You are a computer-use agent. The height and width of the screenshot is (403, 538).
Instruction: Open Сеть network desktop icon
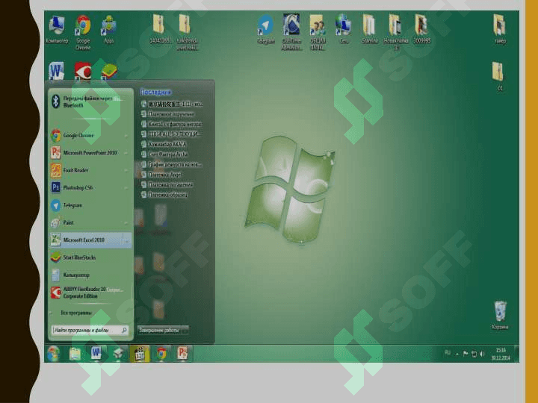point(344,29)
